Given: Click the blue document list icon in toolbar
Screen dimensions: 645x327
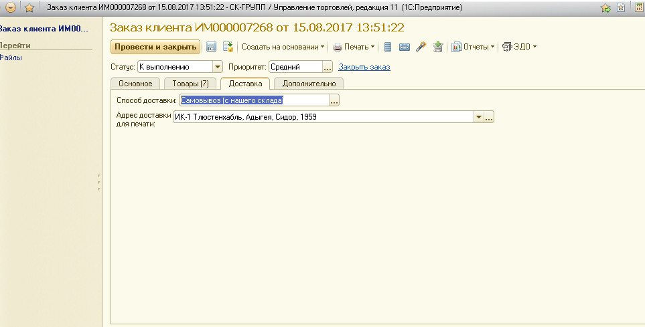Looking at the screenshot, I should (388, 47).
